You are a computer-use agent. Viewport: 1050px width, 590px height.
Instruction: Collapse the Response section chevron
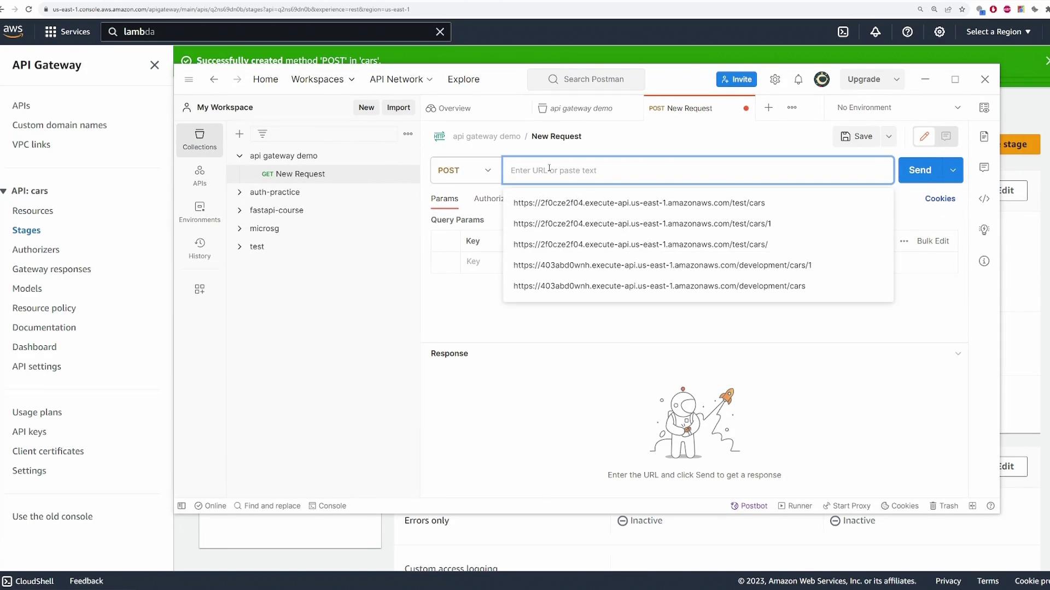click(958, 353)
